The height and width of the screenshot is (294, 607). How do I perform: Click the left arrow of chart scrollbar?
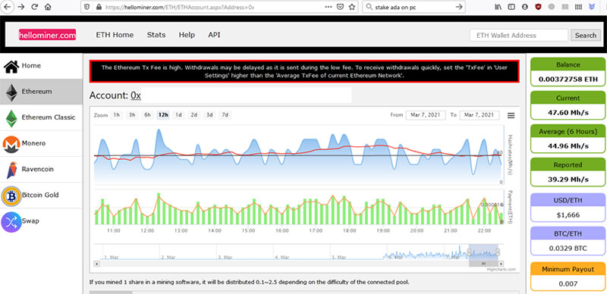coord(97,264)
